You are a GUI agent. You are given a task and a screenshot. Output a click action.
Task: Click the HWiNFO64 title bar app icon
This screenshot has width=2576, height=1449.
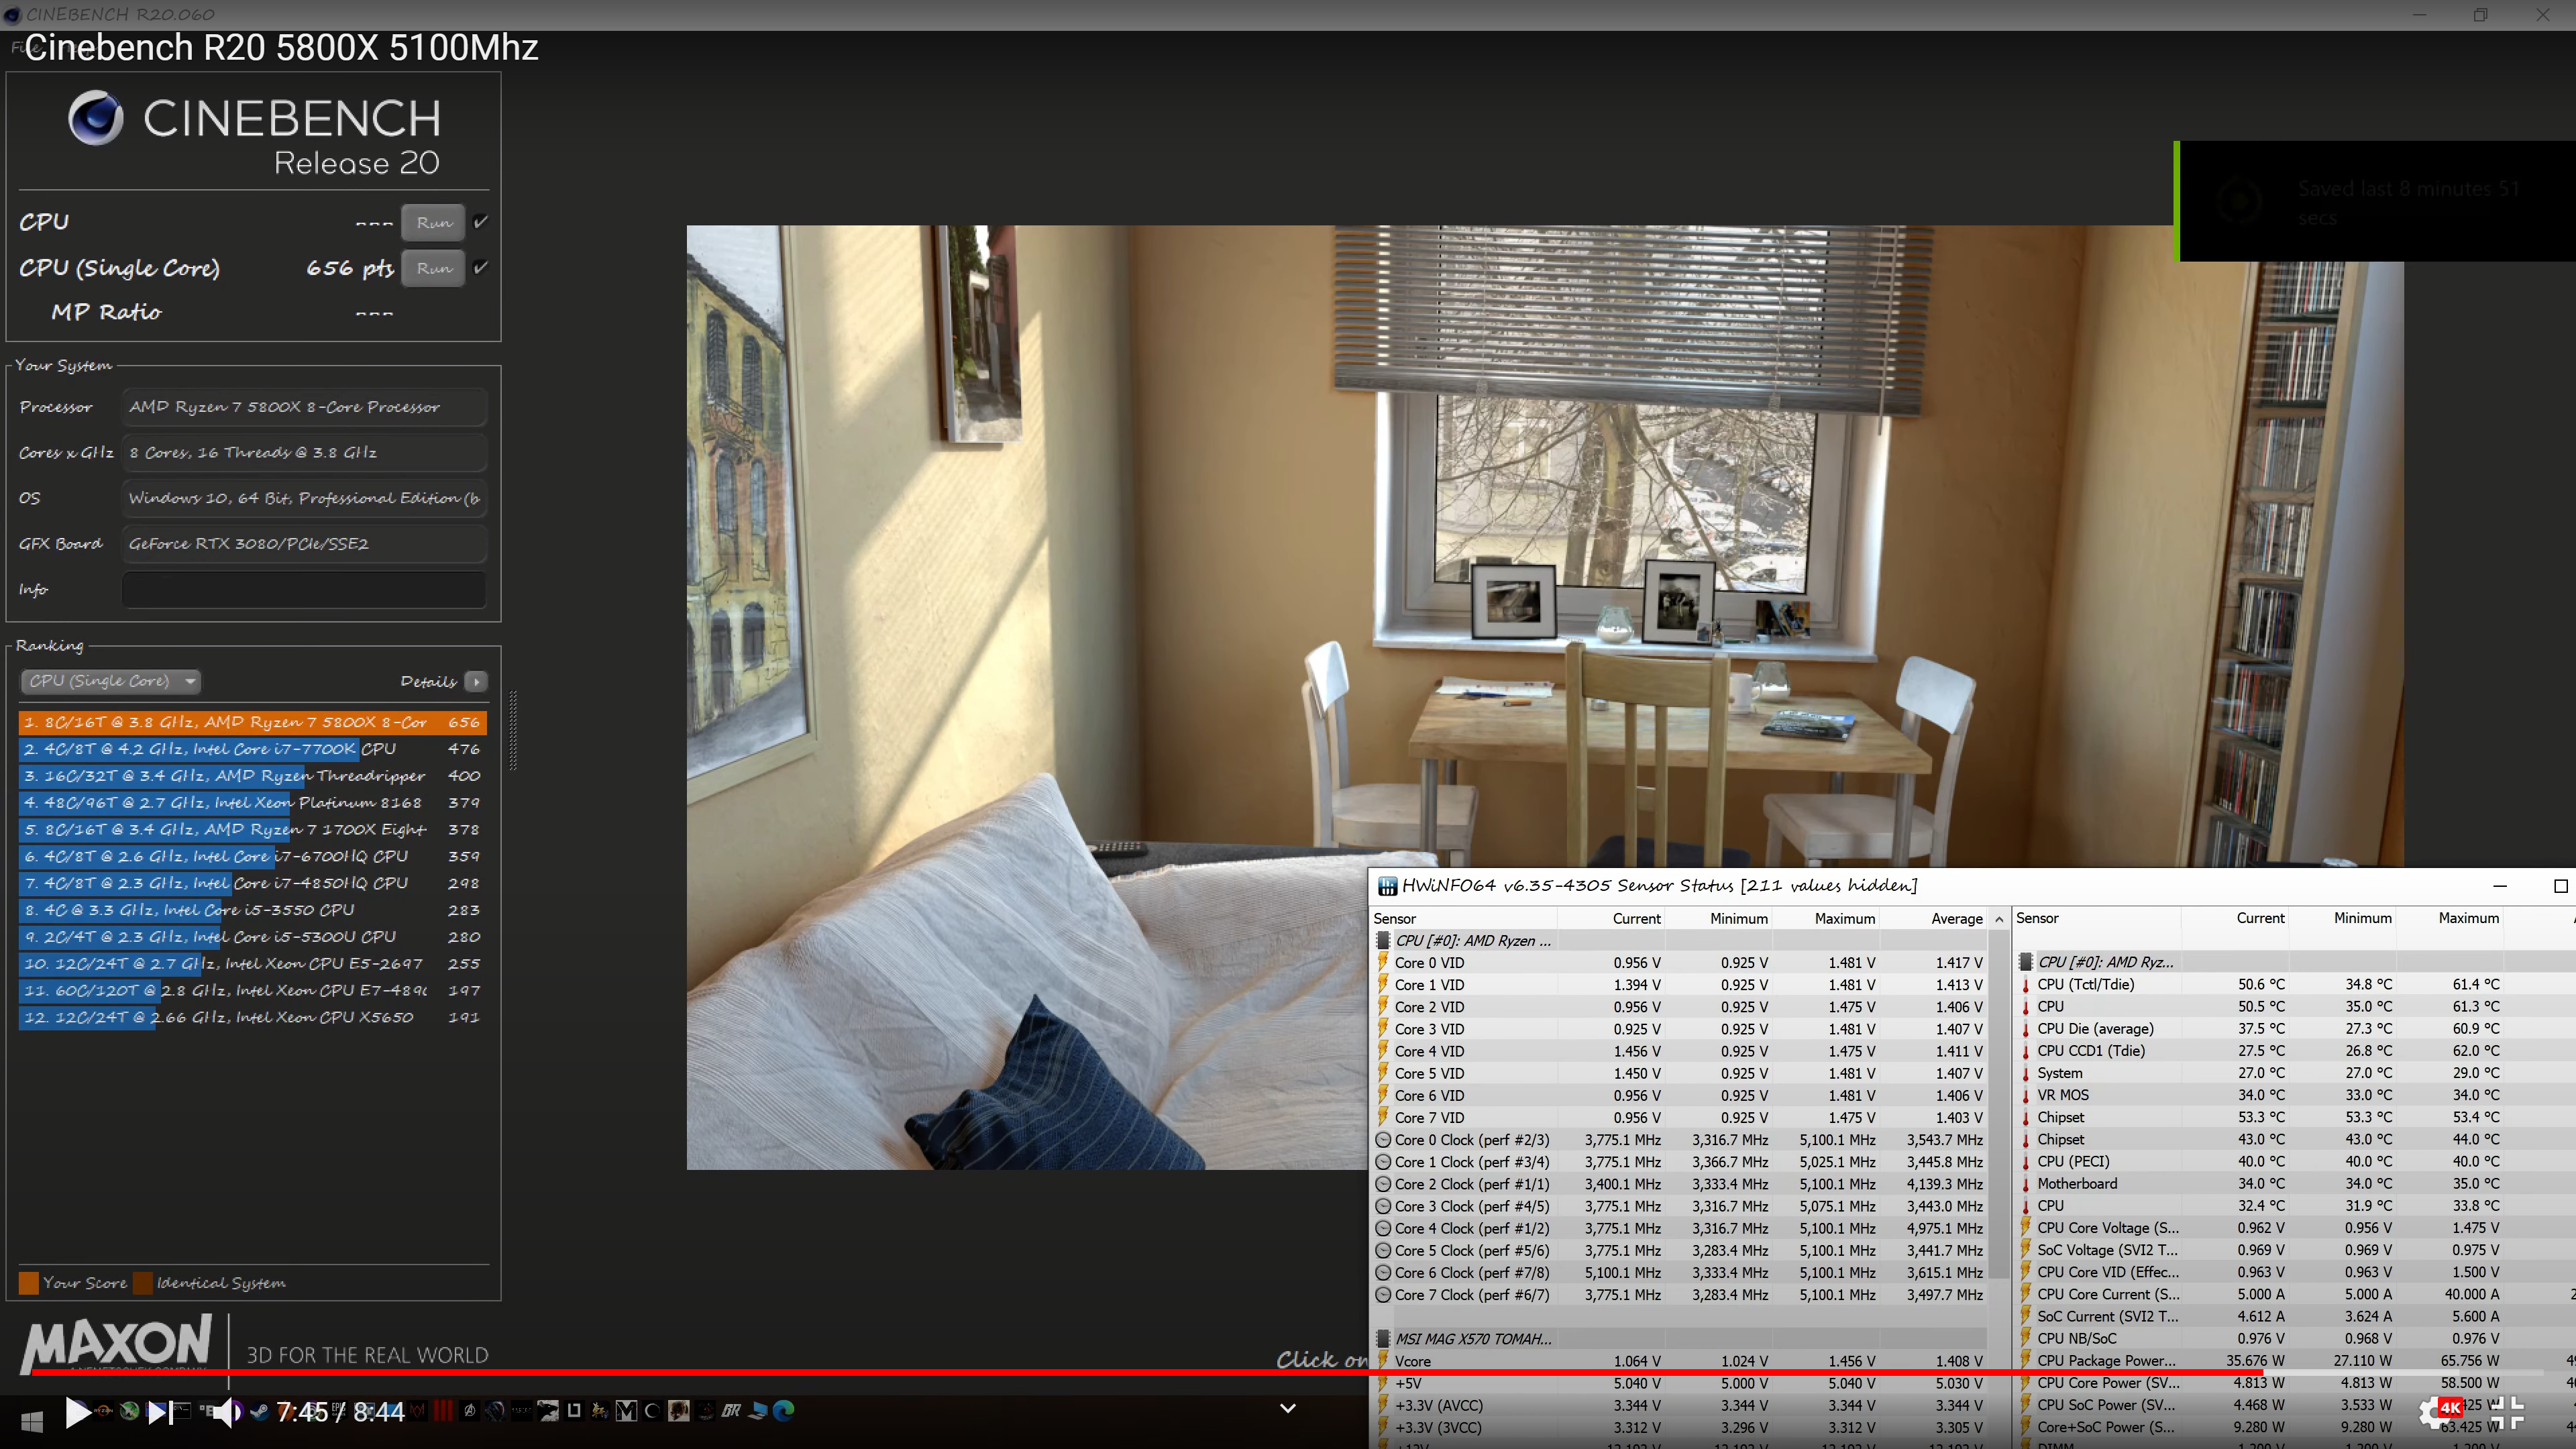coord(1387,886)
